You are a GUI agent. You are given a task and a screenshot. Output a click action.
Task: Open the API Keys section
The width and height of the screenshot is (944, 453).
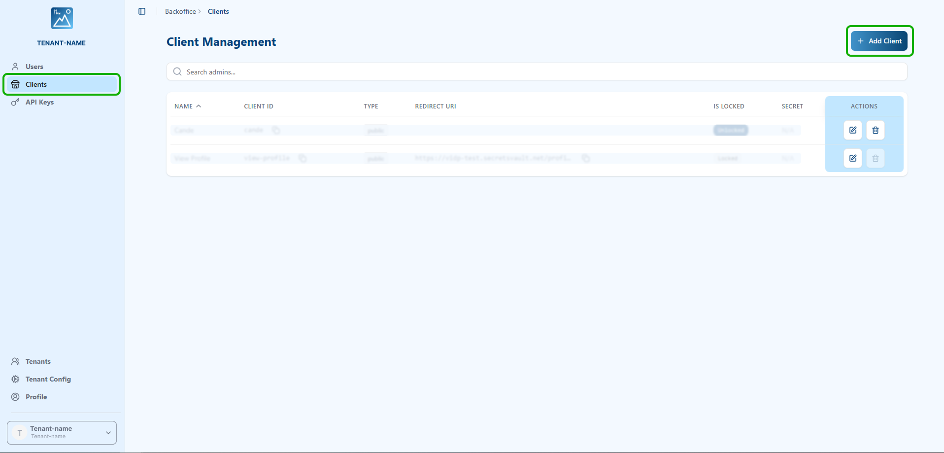click(39, 102)
